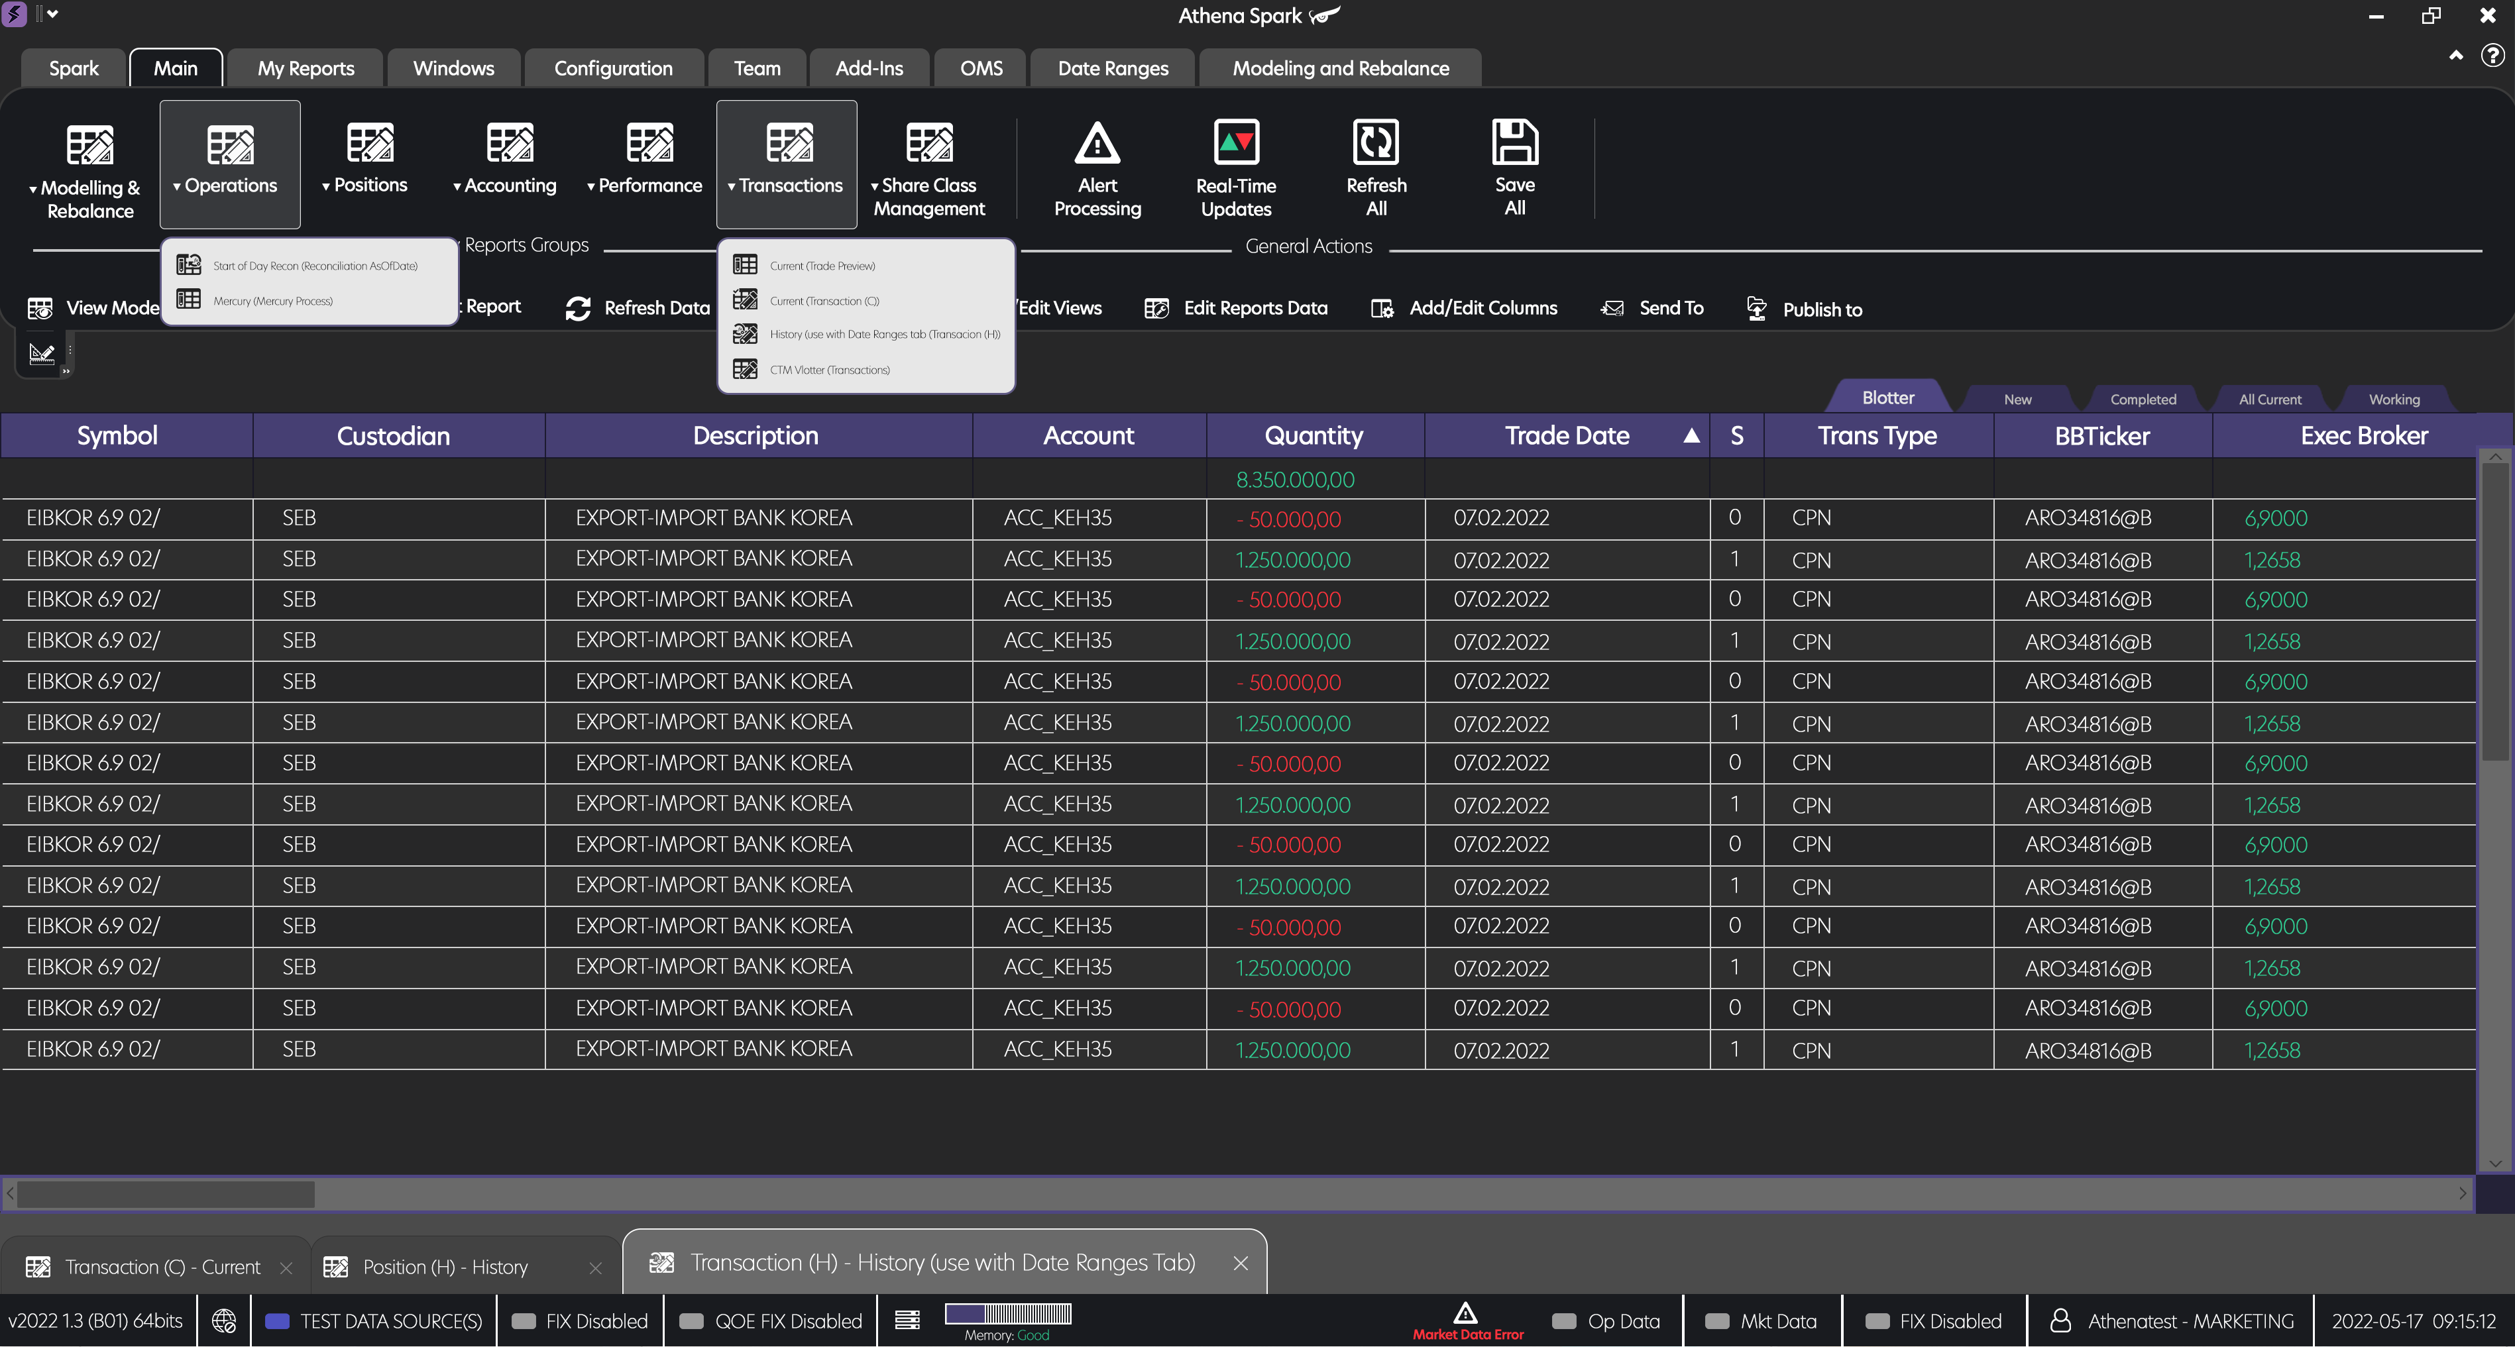Click the Publish to icon
Screen dimensions: 2515x1347
(1758, 307)
